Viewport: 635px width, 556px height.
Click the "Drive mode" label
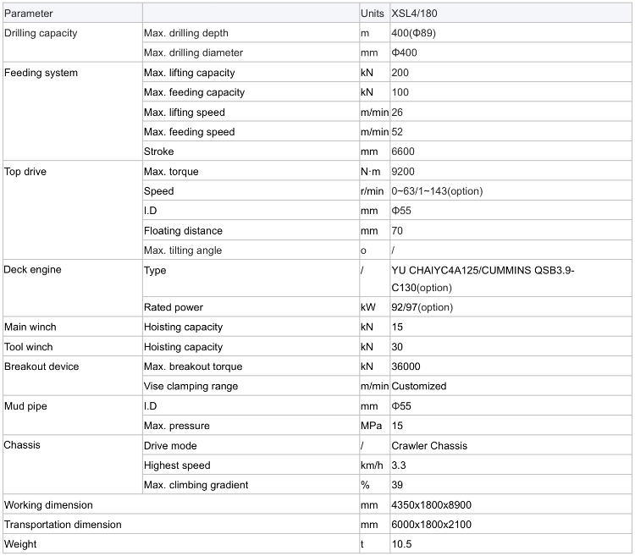tap(170, 446)
